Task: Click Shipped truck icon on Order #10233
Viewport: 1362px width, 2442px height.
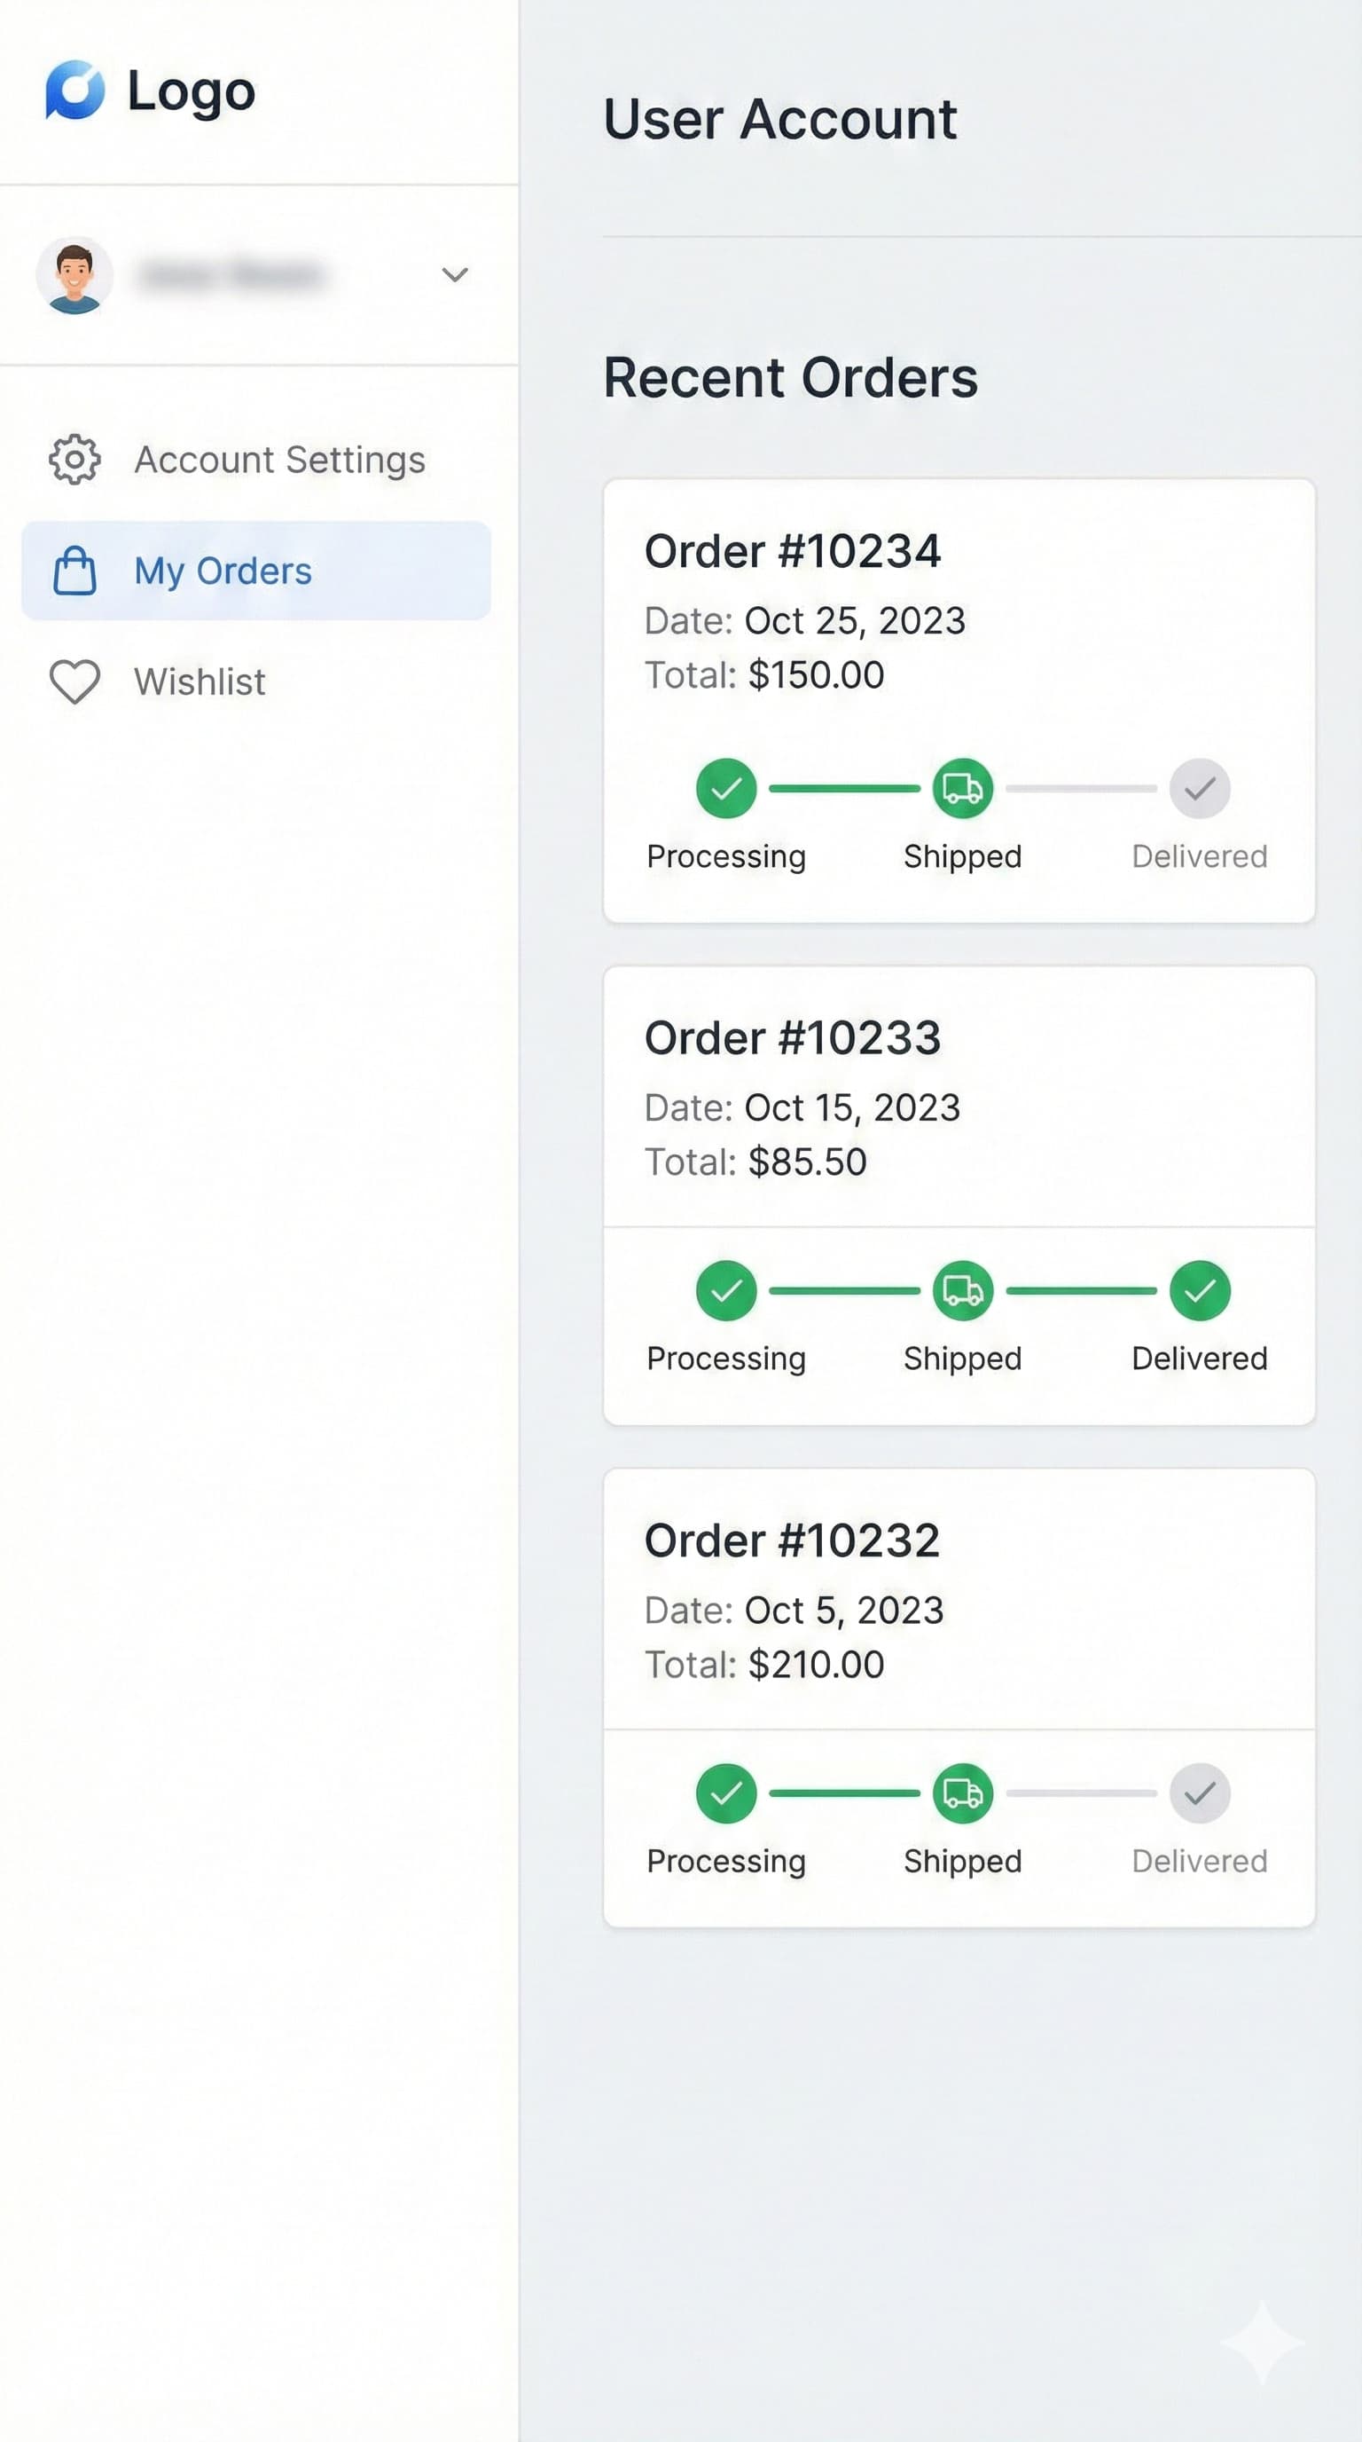Action: (x=962, y=1291)
